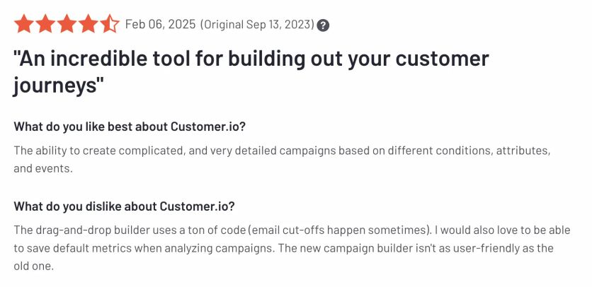592x287 pixels.
Task: Open the question mark help icon
Action: click(323, 25)
